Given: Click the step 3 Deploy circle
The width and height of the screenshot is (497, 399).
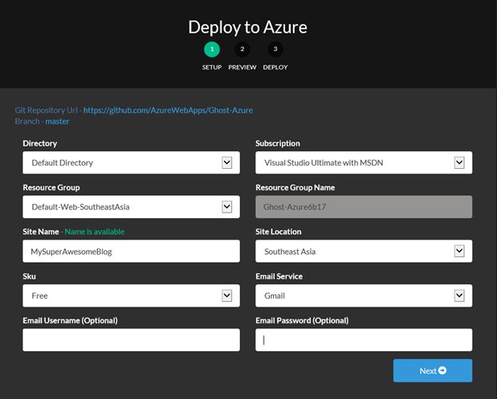Looking at the screenshot, I should pos(276,49).
